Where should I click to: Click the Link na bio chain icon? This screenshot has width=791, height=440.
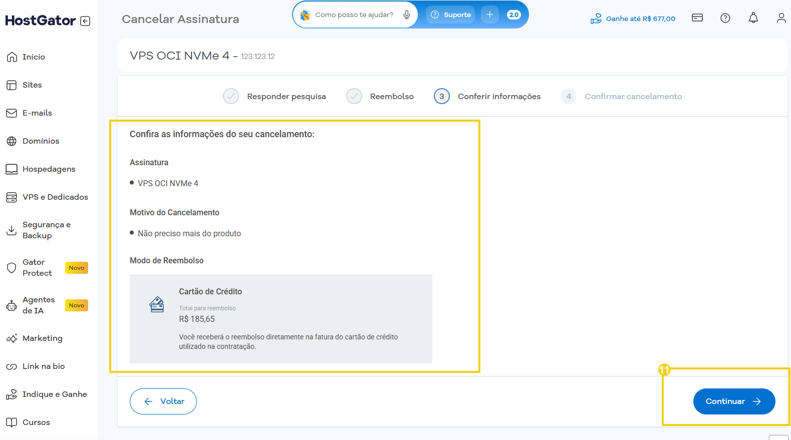12,366
